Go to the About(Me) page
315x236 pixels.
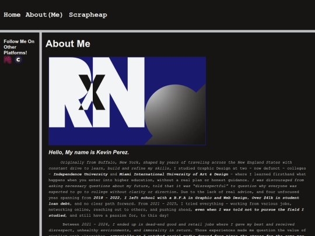click(44, 15)
